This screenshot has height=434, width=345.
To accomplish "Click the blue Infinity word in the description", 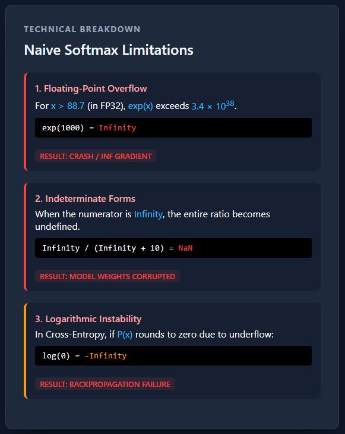I will coord(148,214).
